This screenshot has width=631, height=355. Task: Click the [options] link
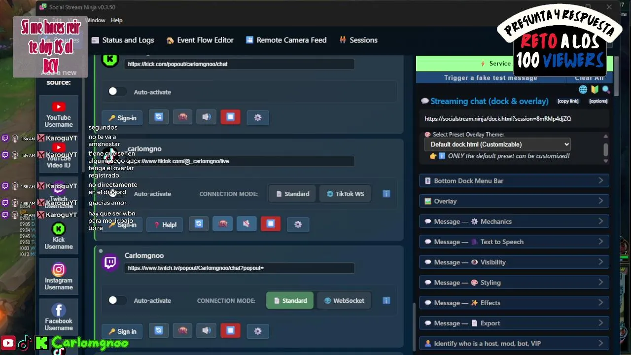(598, 101)
